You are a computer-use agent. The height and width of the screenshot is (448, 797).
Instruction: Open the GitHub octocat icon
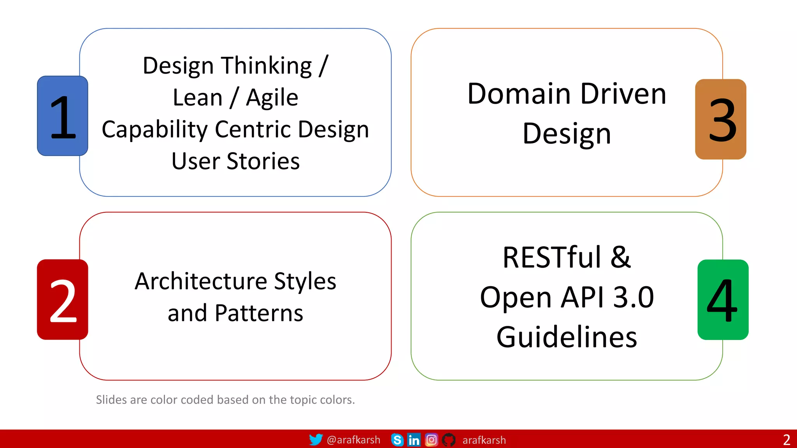pyautogui.click(x=449, y=440)
